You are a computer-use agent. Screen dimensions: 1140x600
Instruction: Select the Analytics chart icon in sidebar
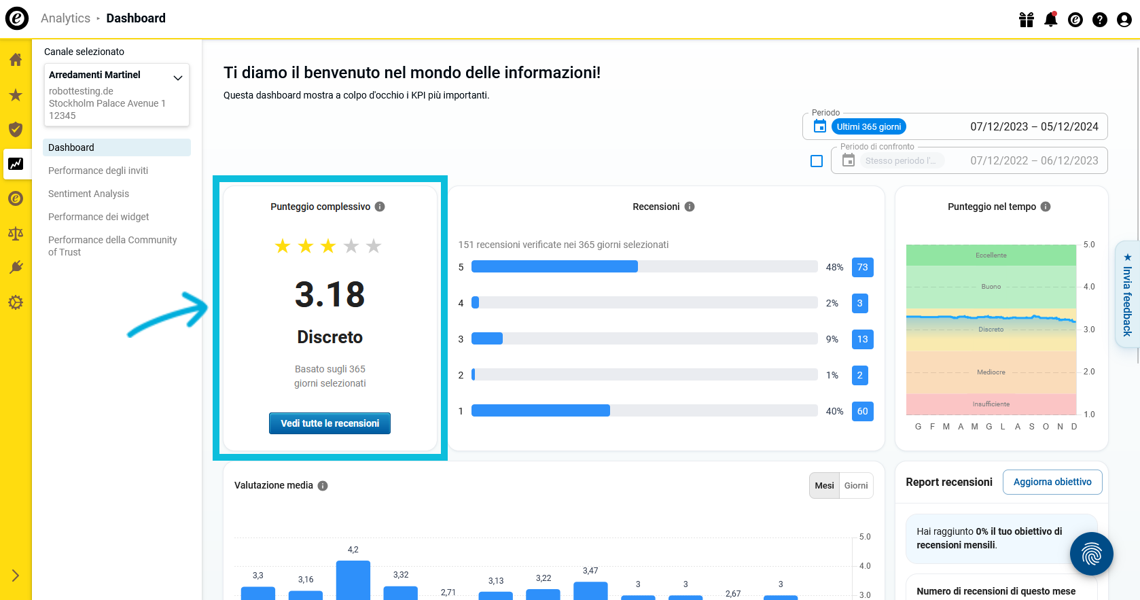[16, 164]
